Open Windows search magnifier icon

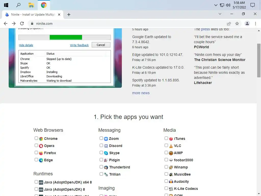(x=18, y=5)
